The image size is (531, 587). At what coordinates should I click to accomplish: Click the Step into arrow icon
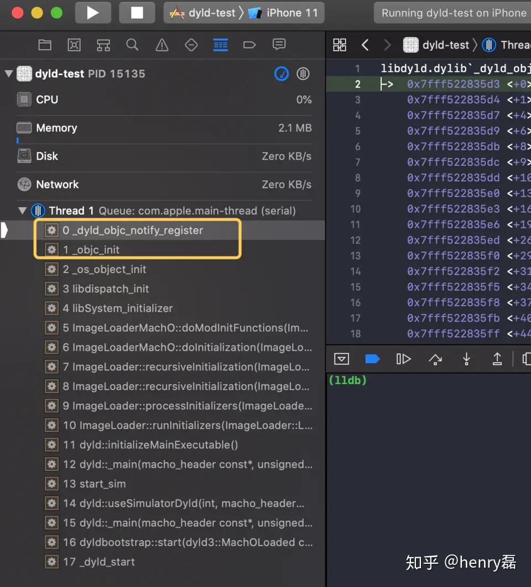(466, 359)
